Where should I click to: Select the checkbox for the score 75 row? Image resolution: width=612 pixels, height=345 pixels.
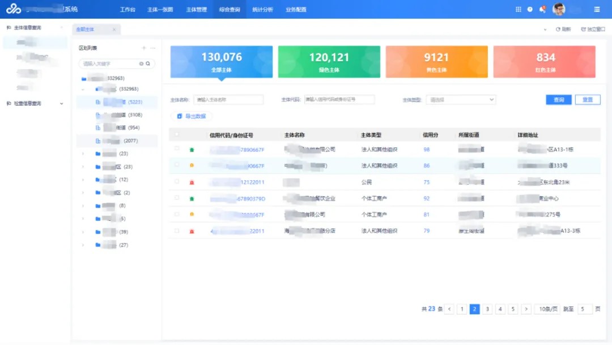coord(177,182)
